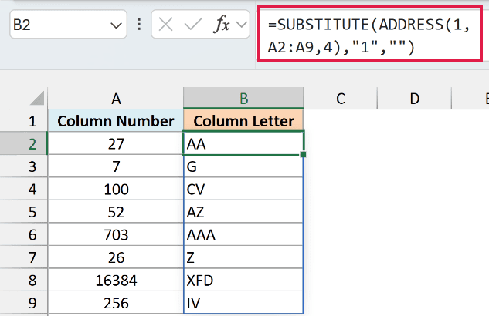Click the Enter checkmark formula icon
489x316 pixels.
tap(193, 24)
